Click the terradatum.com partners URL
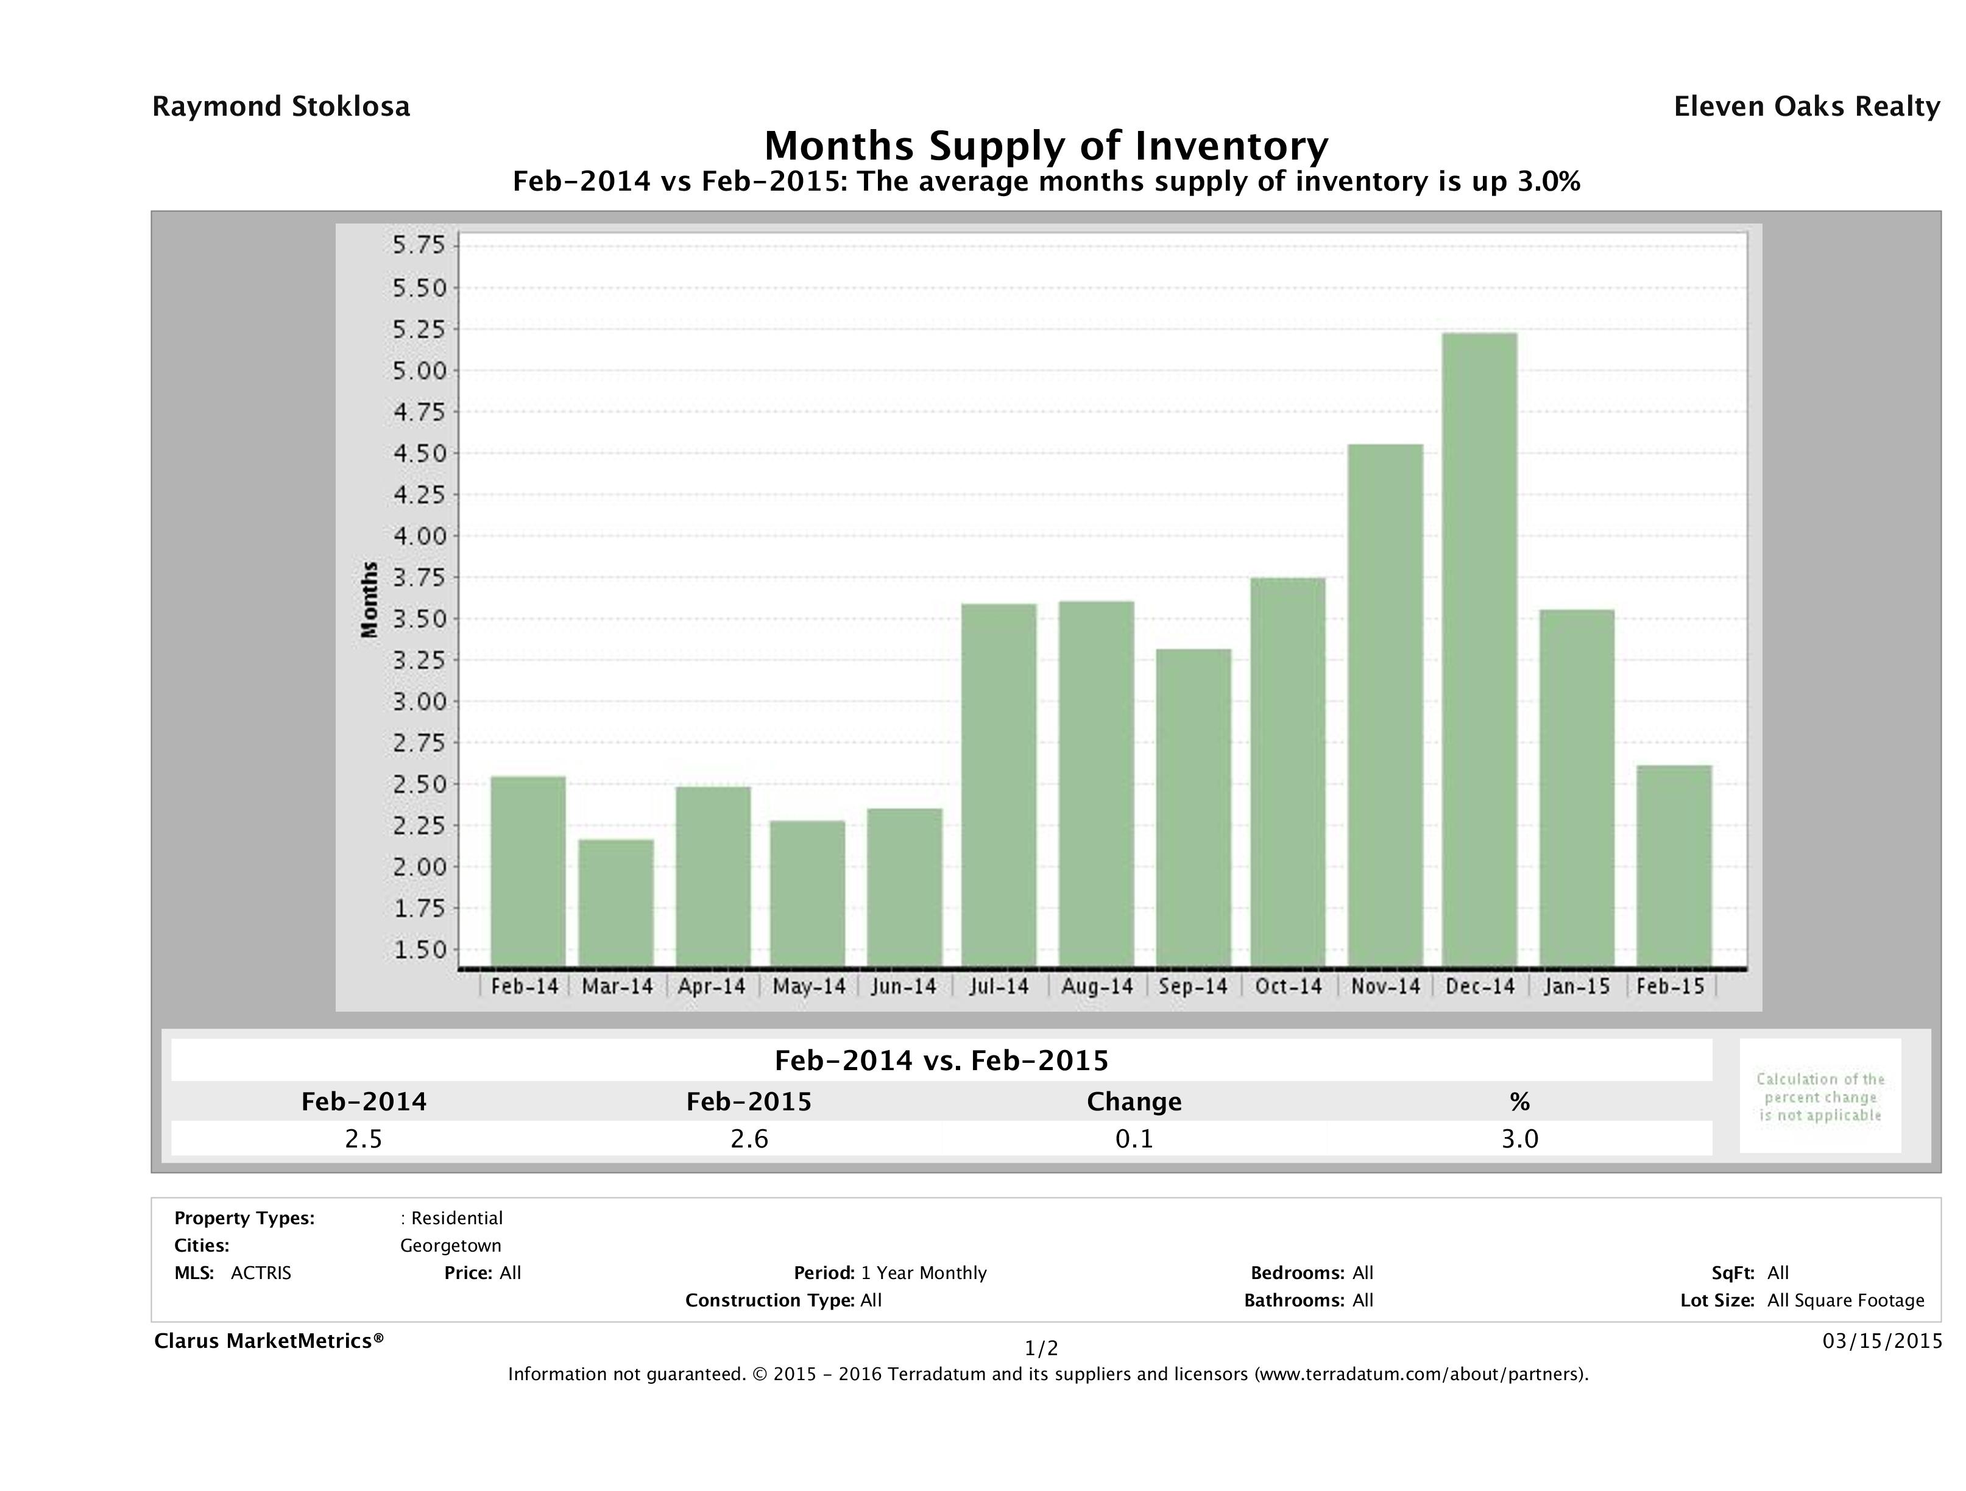The width and height of the screenshot is (1966, 1491). coord(1422,1375)
